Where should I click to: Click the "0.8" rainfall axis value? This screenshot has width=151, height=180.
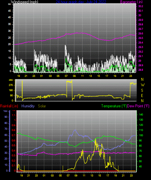point(14,130)
